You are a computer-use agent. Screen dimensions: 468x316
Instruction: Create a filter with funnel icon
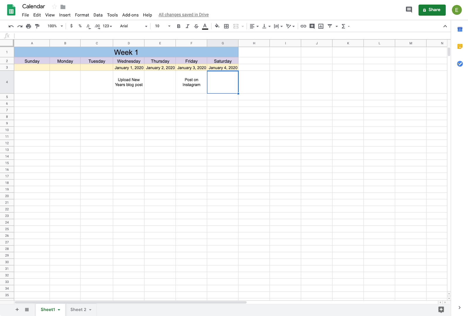click(x=330, y=26)
